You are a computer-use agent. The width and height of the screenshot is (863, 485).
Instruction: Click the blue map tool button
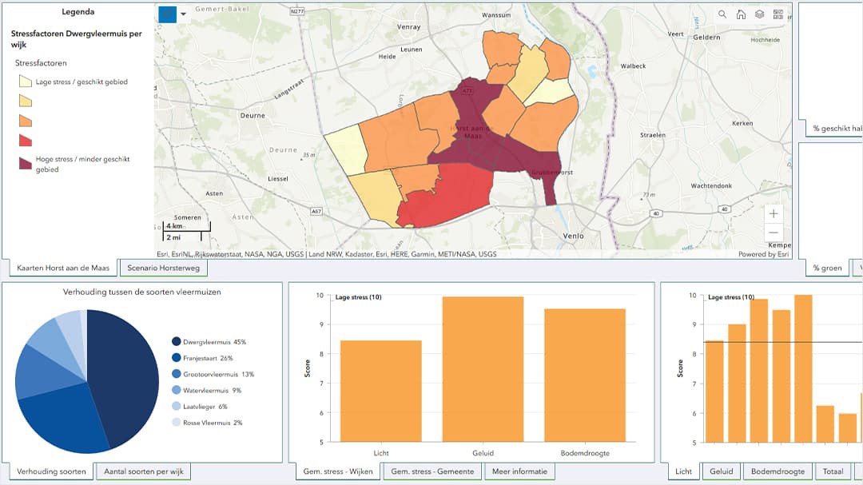[167, 14]
